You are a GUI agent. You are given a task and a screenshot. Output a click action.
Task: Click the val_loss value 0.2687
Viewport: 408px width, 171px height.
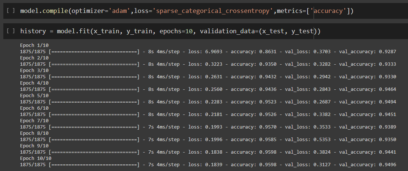[x=322, y=102]
